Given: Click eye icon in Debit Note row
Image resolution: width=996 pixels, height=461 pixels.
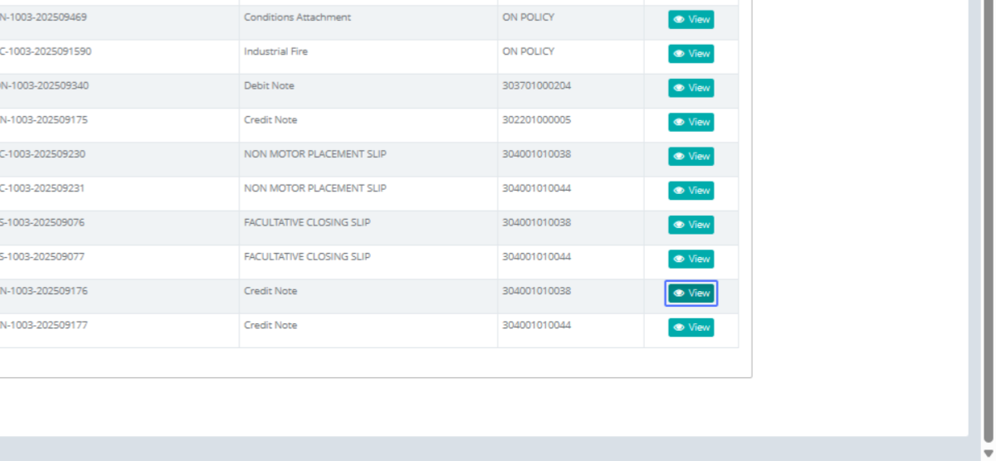Looking at the screenshot, I should (679, 88).
